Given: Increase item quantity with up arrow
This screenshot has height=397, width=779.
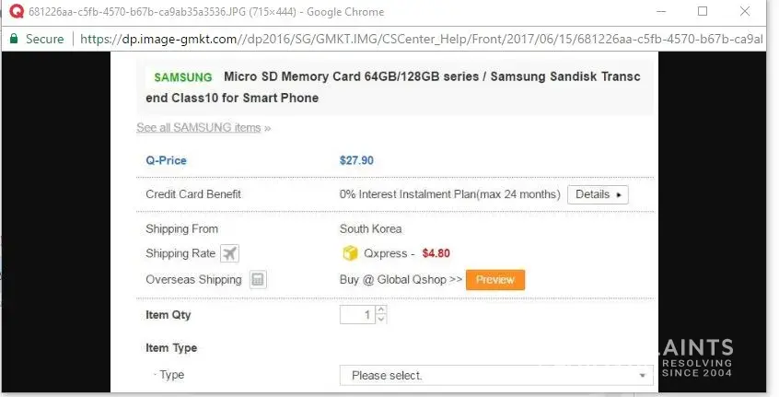Looking at the screenshot, I should point(382,310).
